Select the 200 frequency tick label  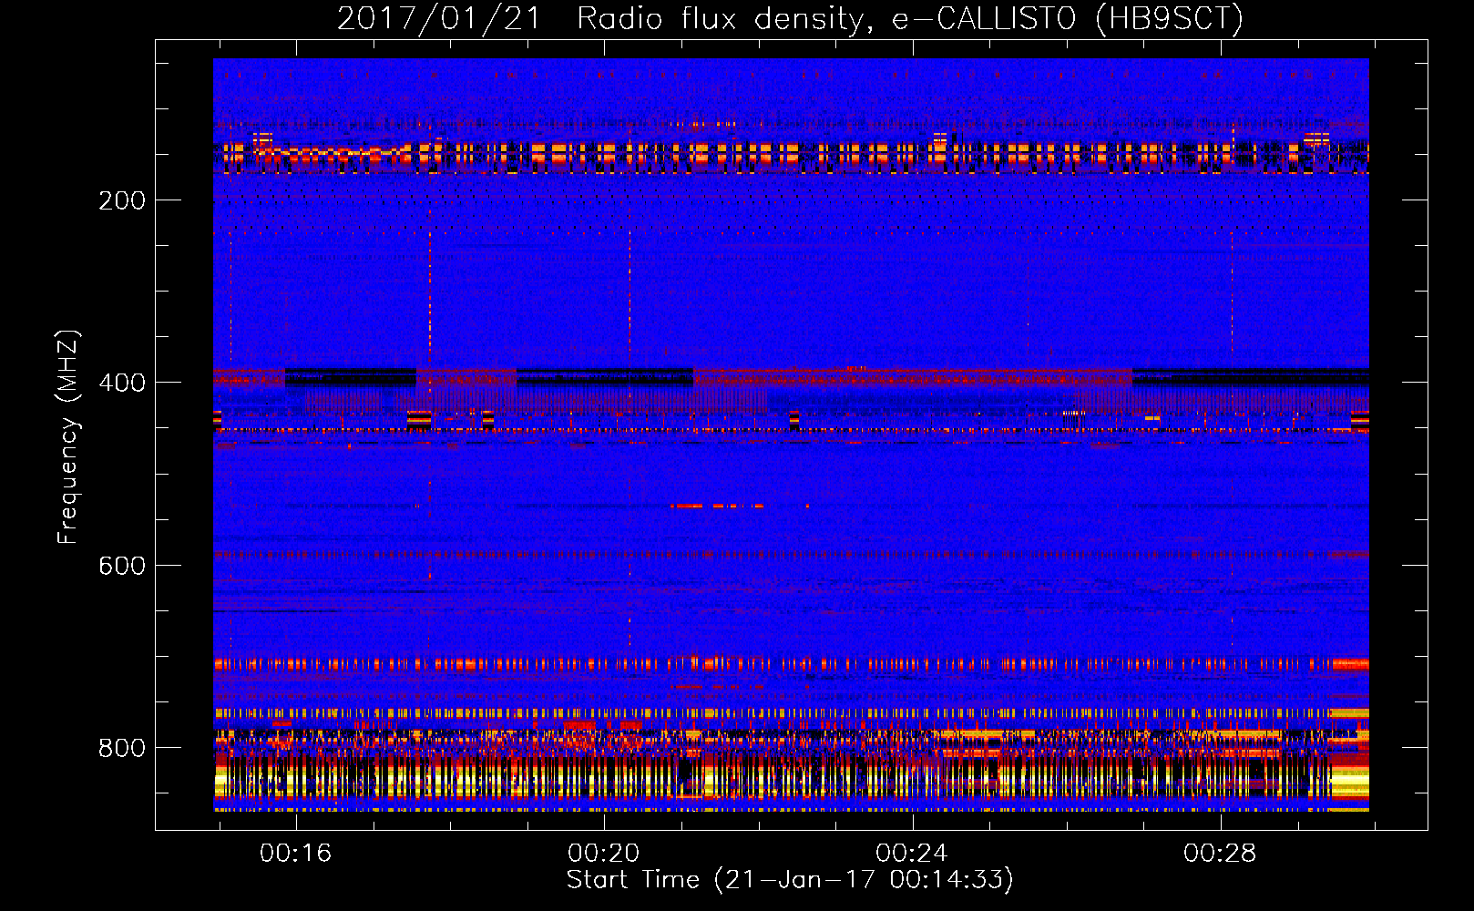pos(122,200)
